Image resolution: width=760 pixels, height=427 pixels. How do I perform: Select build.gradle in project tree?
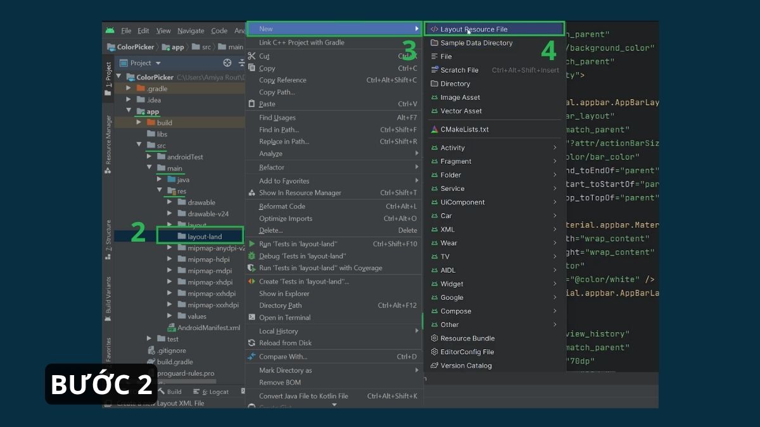(175, 362)
